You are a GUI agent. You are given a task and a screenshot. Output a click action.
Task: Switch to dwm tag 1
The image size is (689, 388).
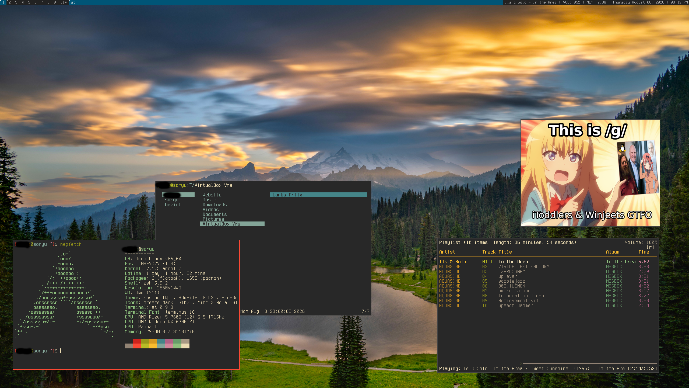click(x=3, y=2)
